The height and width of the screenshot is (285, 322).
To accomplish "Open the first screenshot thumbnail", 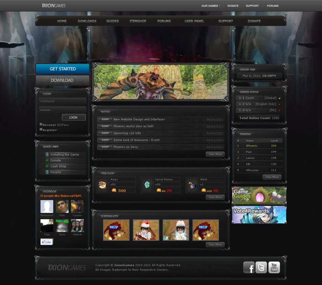I will tap(116, 230).
